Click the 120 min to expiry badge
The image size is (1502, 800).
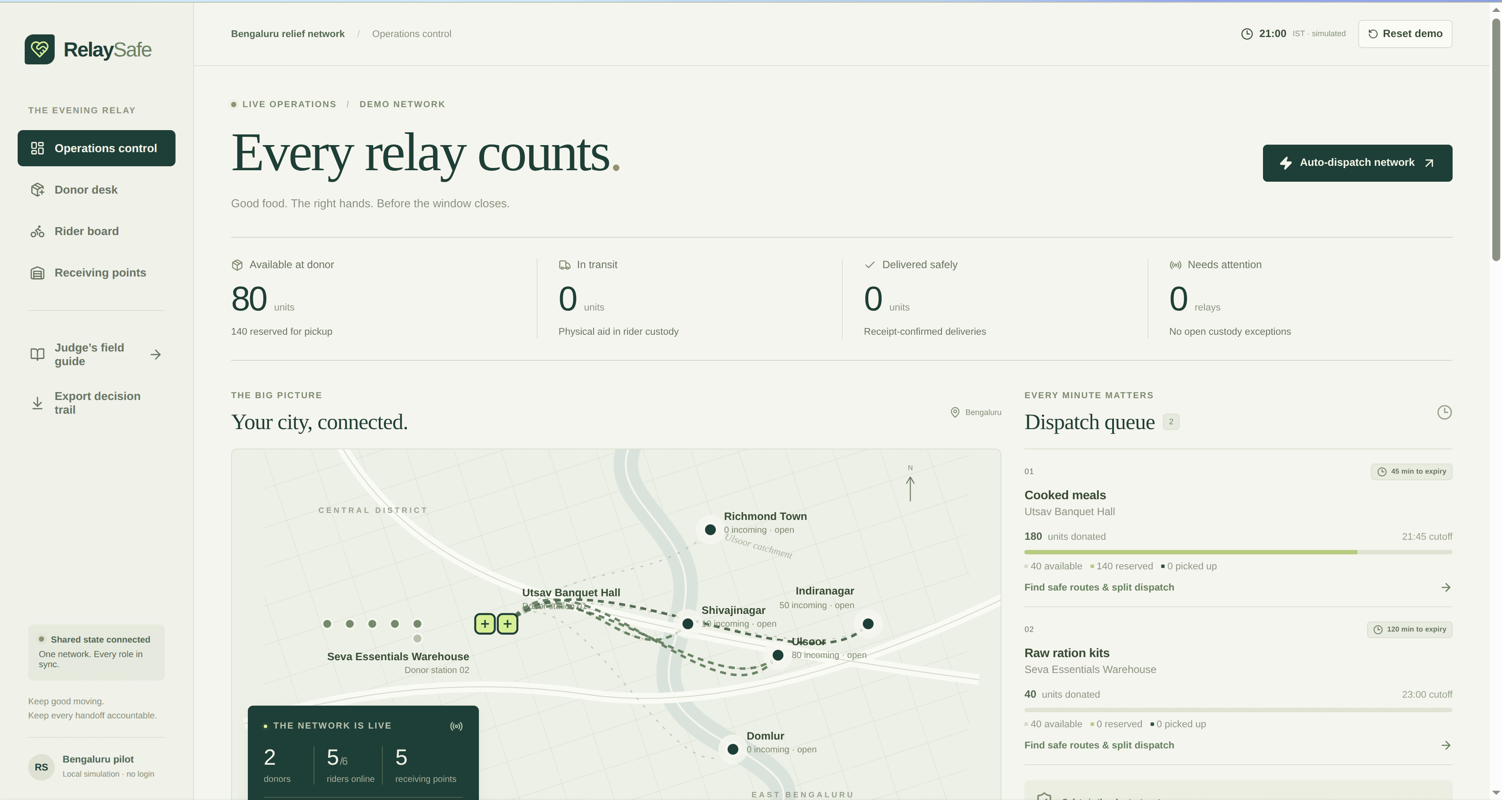coord(1409,630)
